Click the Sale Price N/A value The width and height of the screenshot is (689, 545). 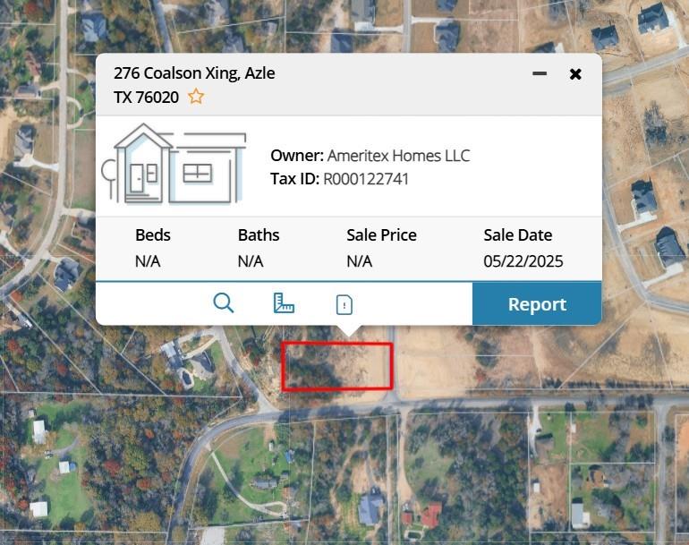pyautogui.click(x=360, y=261)
